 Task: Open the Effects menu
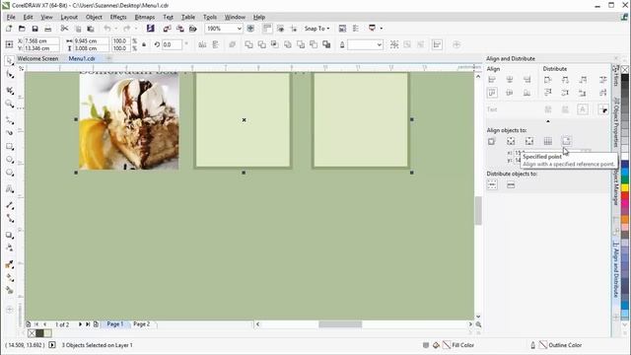tap(118, 17)
